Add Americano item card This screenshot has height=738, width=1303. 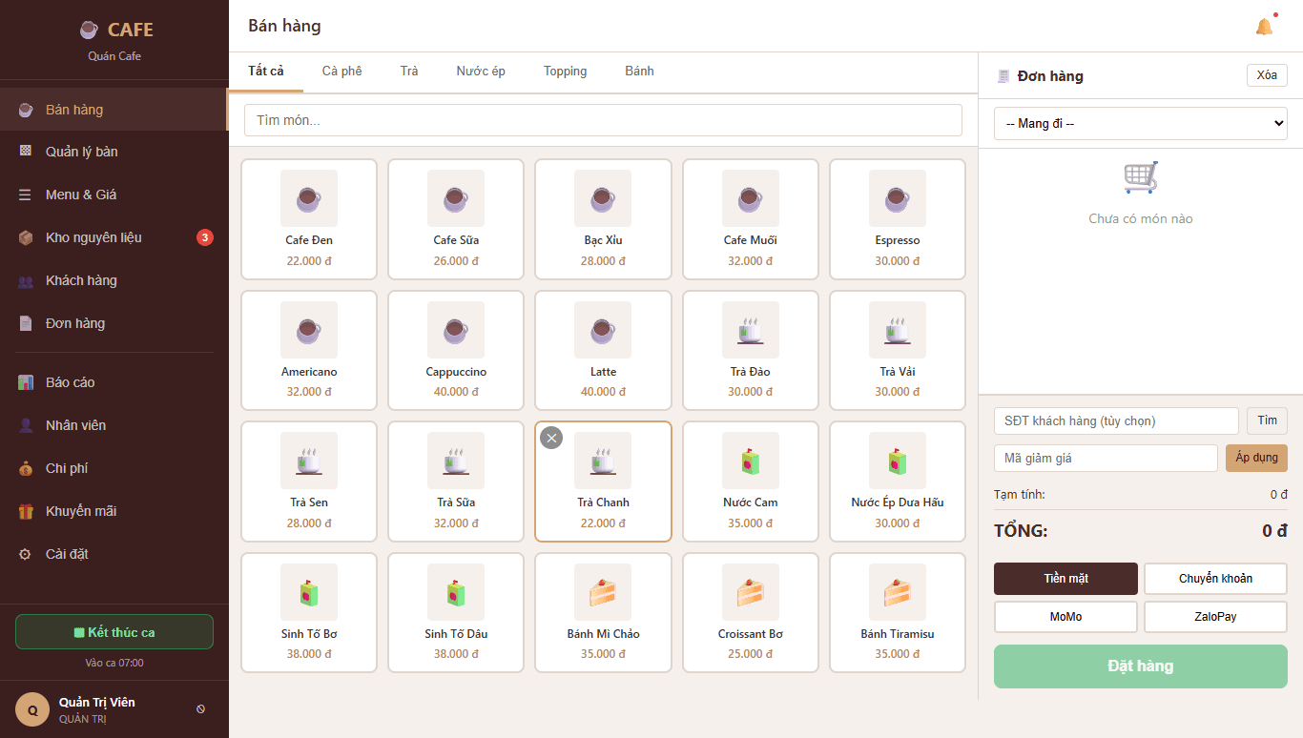pyautogui.click(x=309, y=351)
